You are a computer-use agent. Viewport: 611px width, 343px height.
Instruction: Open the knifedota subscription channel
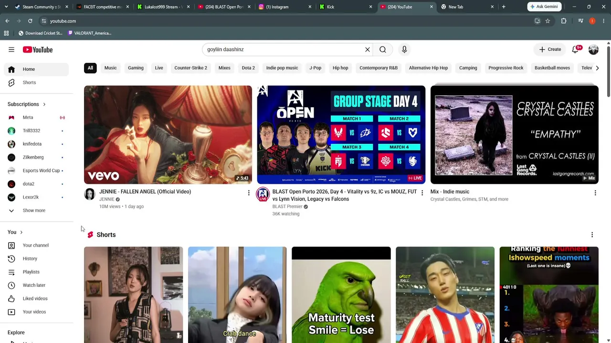36,144
